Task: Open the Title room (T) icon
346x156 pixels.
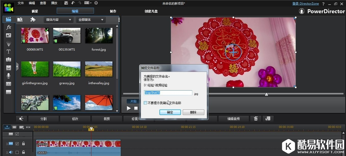Action: coord(9,52)
